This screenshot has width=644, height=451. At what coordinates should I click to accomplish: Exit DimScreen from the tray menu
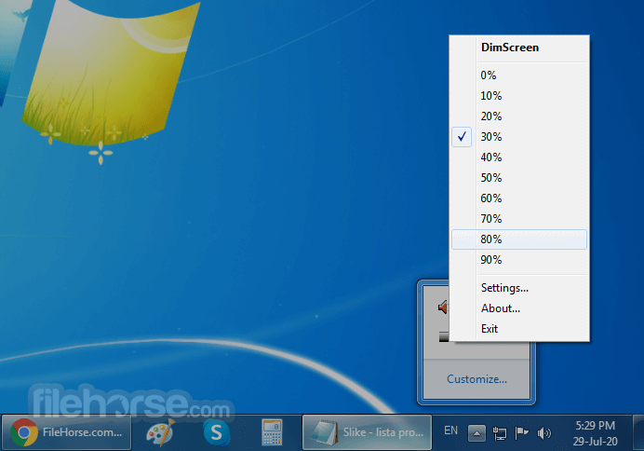[x=518, y=329]
